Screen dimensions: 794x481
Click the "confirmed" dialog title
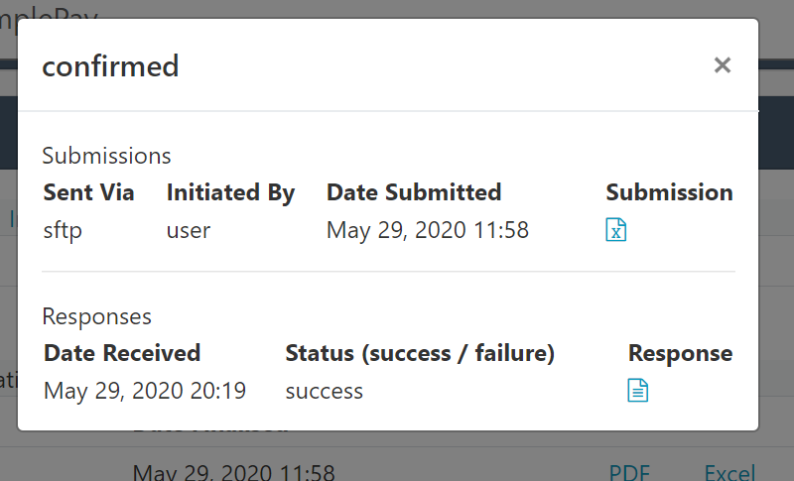pos(110,66)
